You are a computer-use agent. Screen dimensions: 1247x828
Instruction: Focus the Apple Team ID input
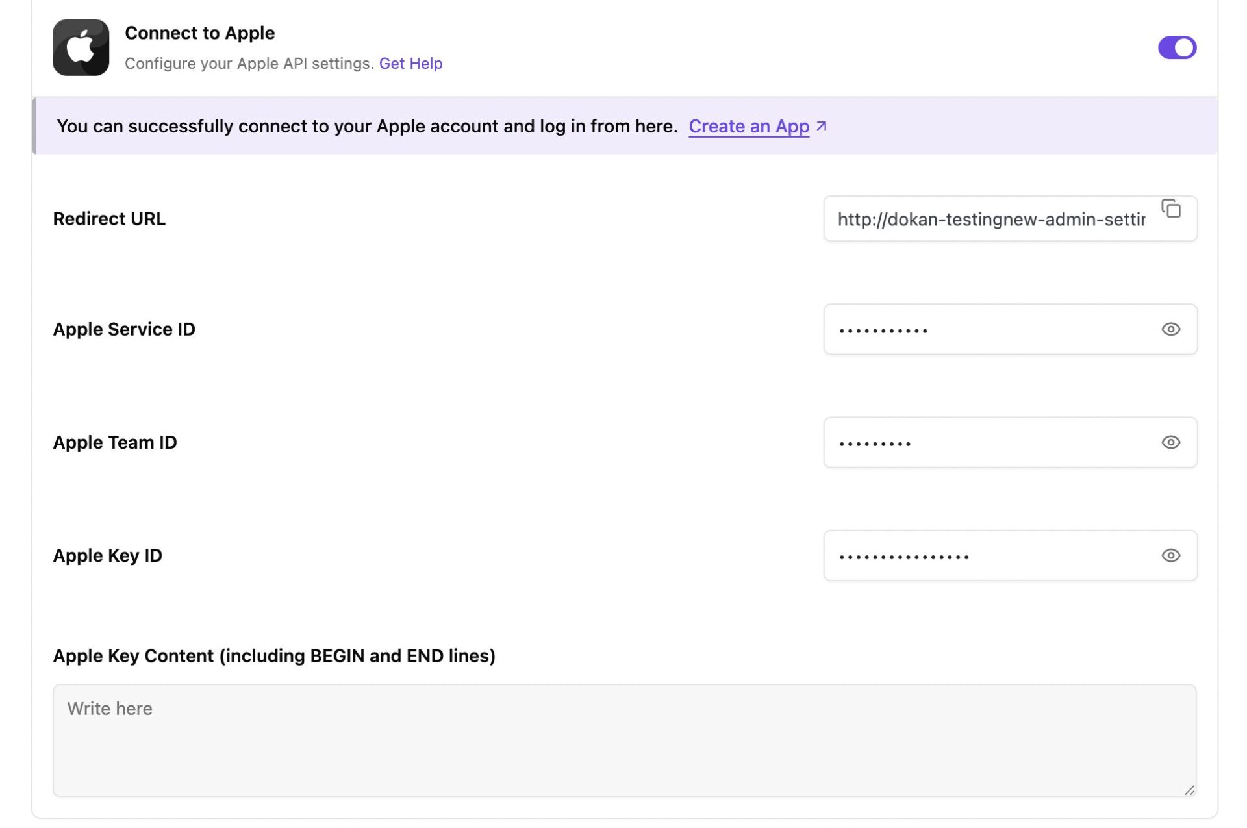pos(1010,442)
